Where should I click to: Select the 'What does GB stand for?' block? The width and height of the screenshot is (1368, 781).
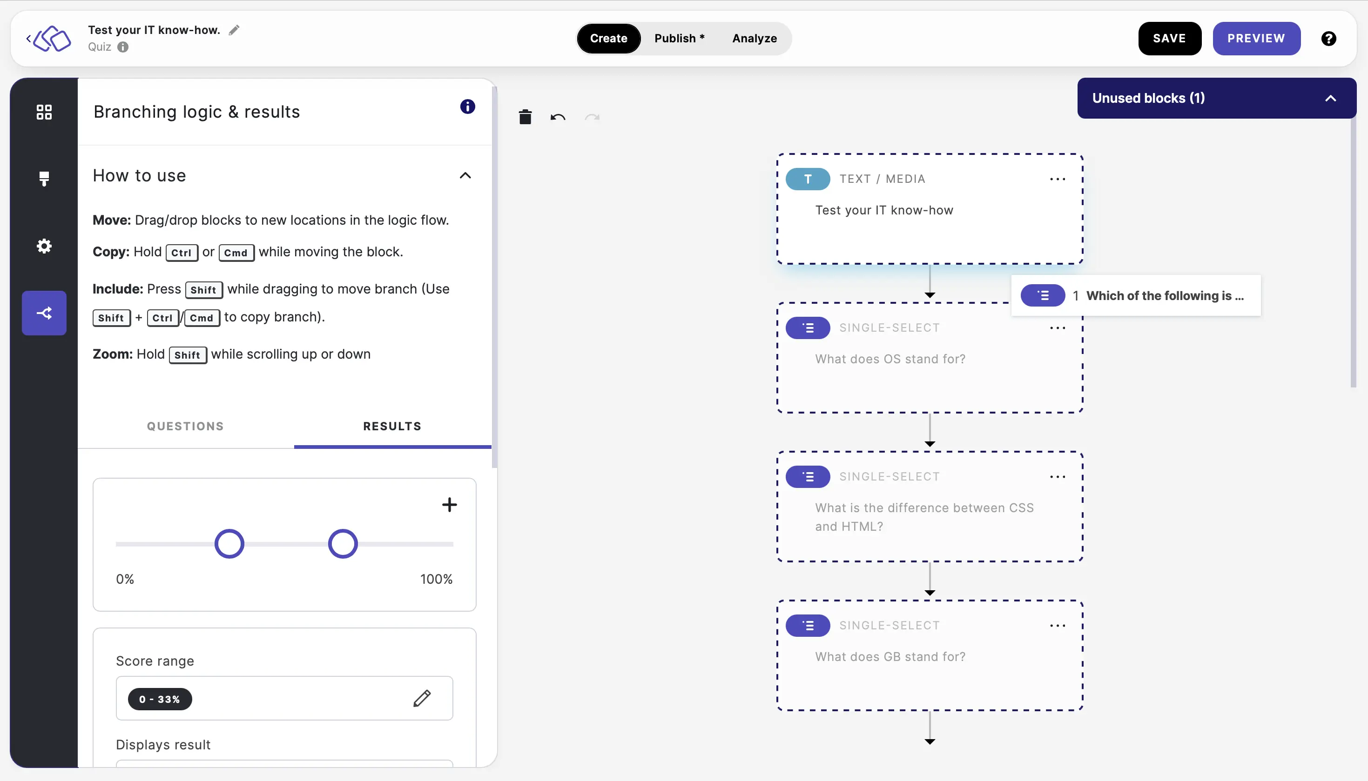click(930, 655)
